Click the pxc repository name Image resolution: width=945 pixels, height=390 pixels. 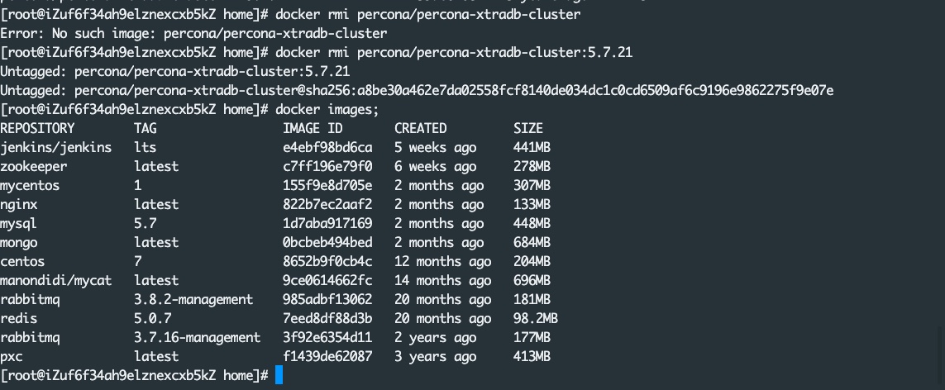12,356
